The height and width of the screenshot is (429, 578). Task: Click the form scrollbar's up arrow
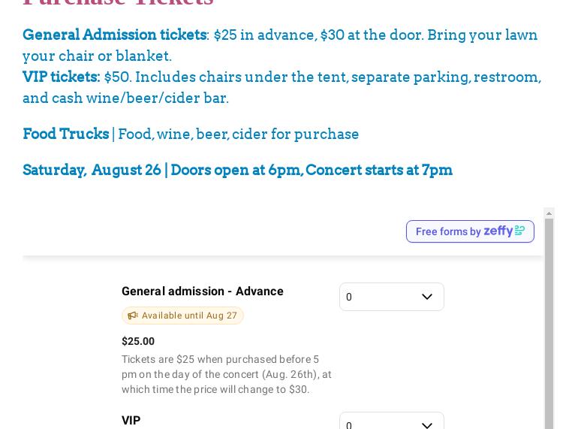pyautogui.click(x=549, y=213)
